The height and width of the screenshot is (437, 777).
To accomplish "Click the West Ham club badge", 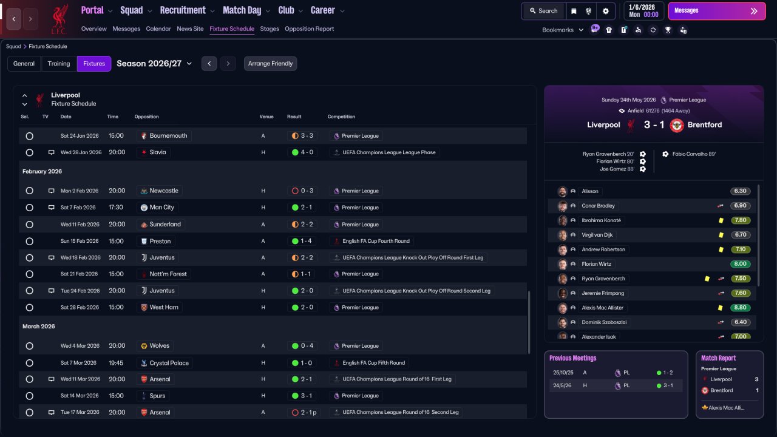I will 144,308.
